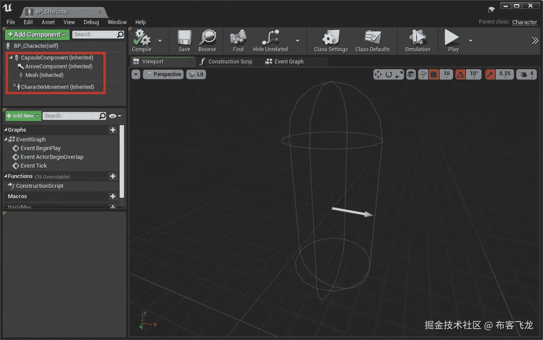The width and height of the screenshot is (543, 340).
Task: Select the rotate gizmo mode icon
Action: pos(389,75)
